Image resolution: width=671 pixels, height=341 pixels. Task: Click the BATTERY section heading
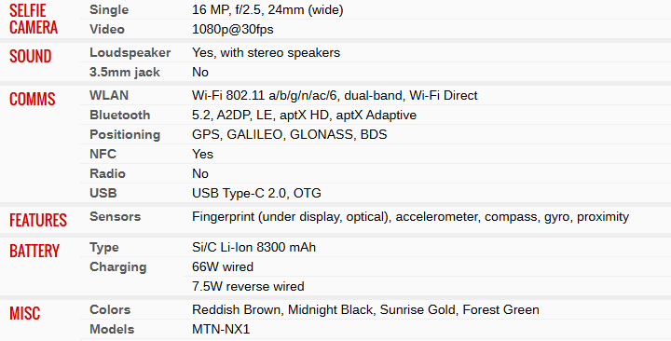34,251
